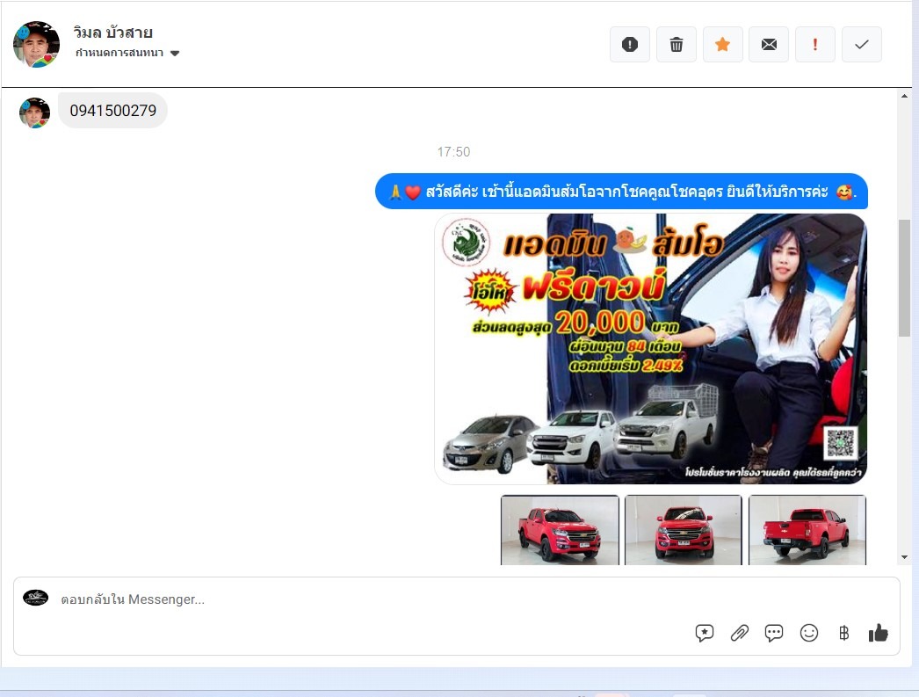Expand the กำหนดการสนทนา dropdown
Image resolution: width=919 pixels, height=697 pixels.
click(174, 54)
